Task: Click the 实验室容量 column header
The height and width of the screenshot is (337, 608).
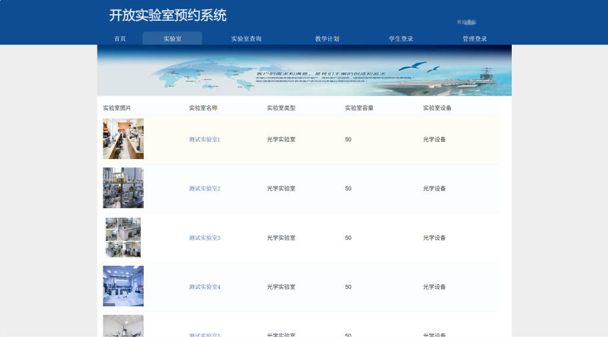Action: pyautogui.click(x=359, y=108)
